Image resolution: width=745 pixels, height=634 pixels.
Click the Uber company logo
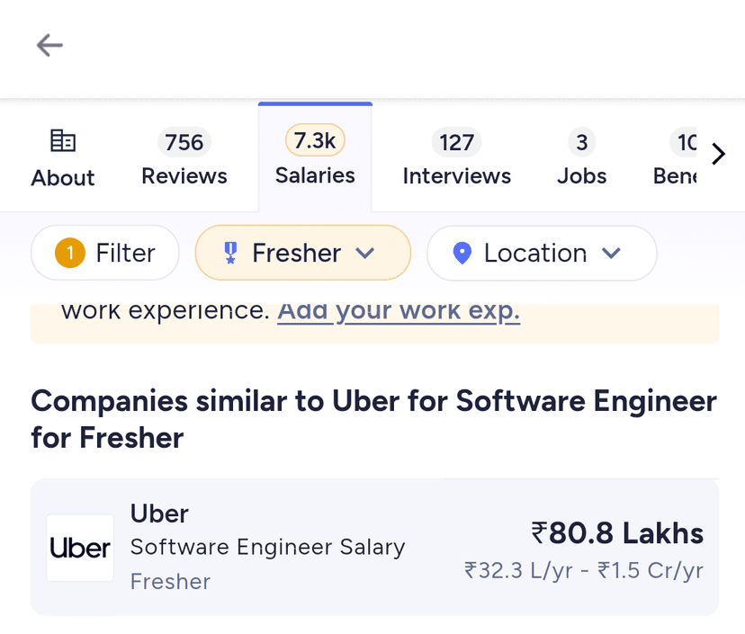click(80, 548)
